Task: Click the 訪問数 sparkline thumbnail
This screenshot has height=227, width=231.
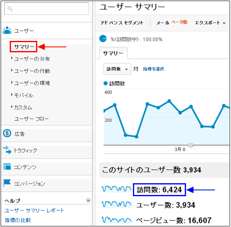Action: [116, 189]
